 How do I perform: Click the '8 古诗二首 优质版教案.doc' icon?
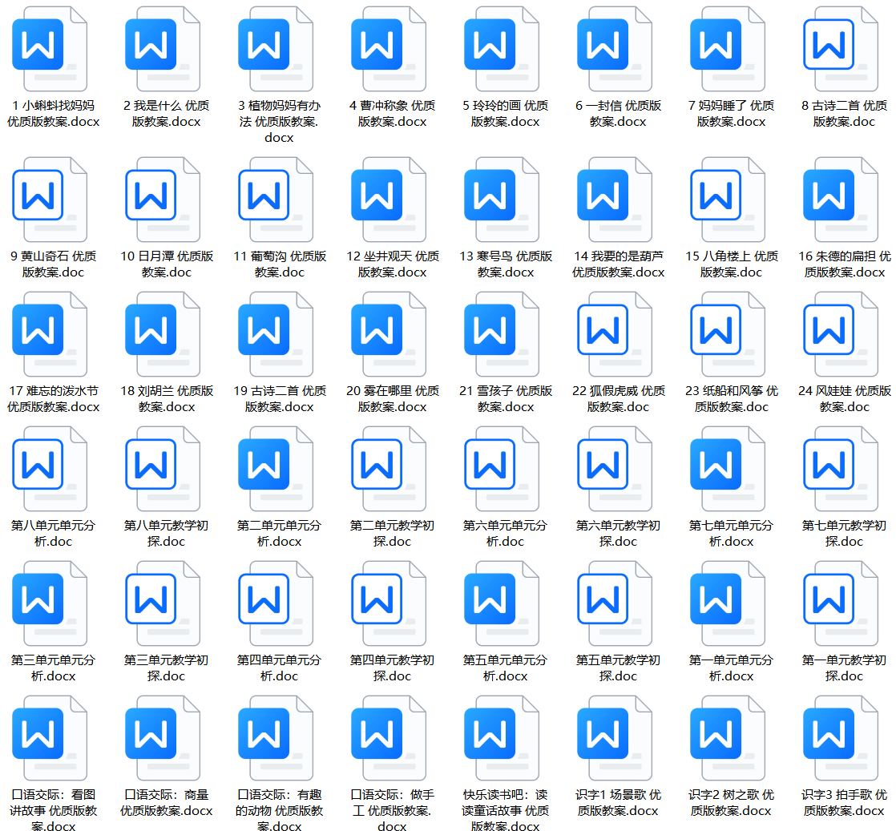coord(842,49)
